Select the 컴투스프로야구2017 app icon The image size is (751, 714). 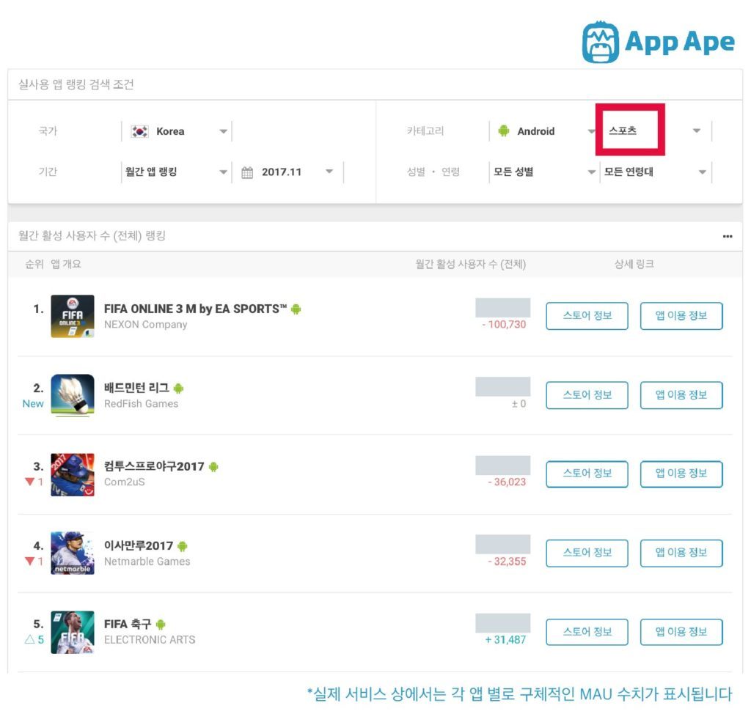click(x=73, y=474)
